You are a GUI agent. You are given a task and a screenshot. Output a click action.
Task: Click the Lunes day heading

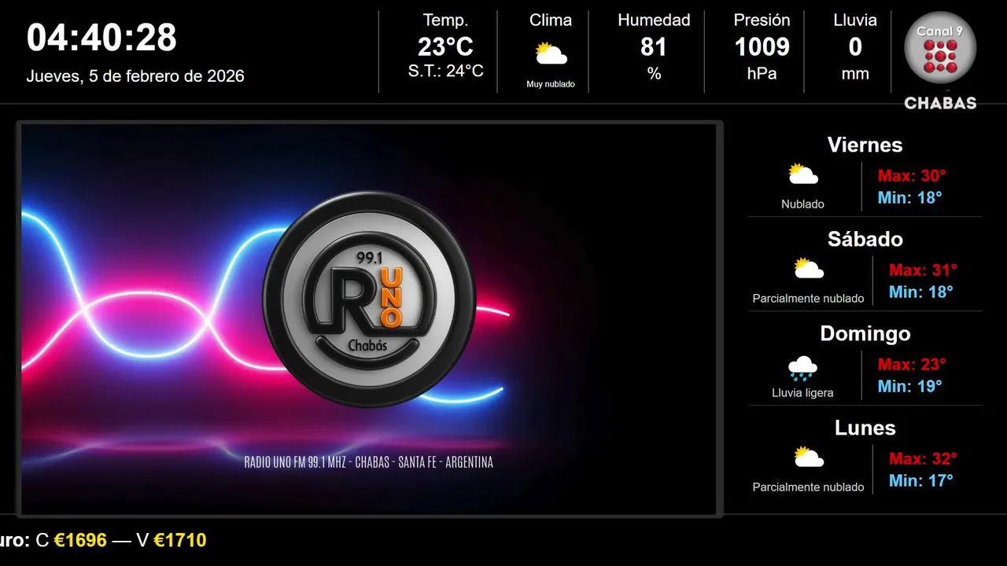pyautogui.click(x=865, y=428)
